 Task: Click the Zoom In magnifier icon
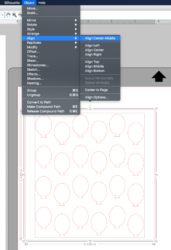click(14, 15)
